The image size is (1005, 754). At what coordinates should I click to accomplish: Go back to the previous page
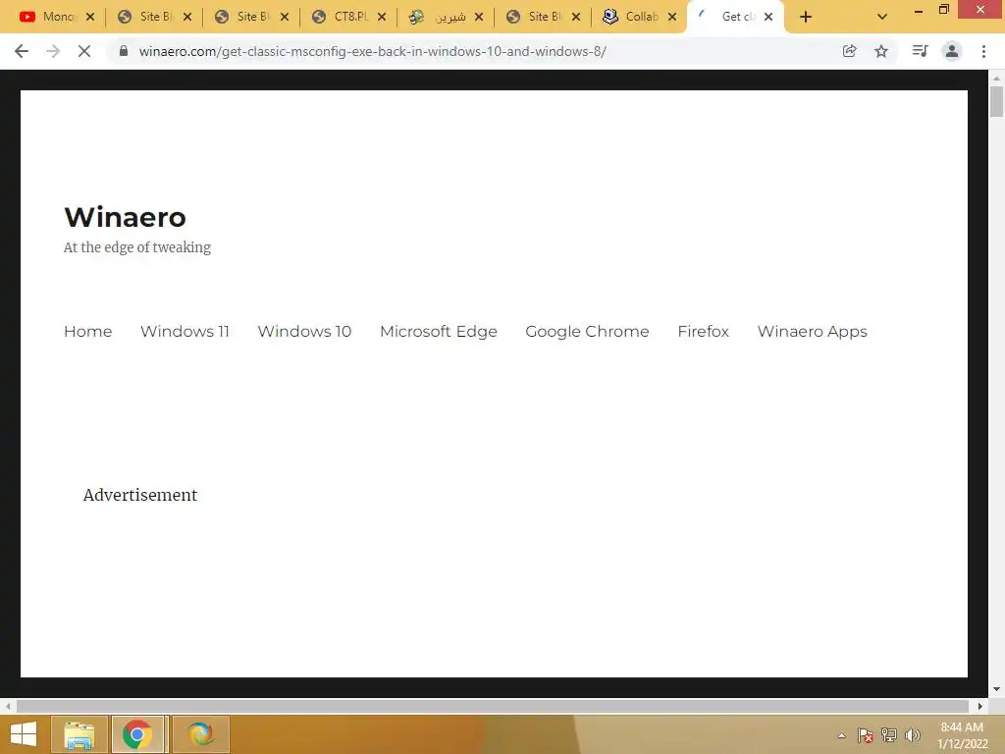pyautogui.click(x=22, y=51)
